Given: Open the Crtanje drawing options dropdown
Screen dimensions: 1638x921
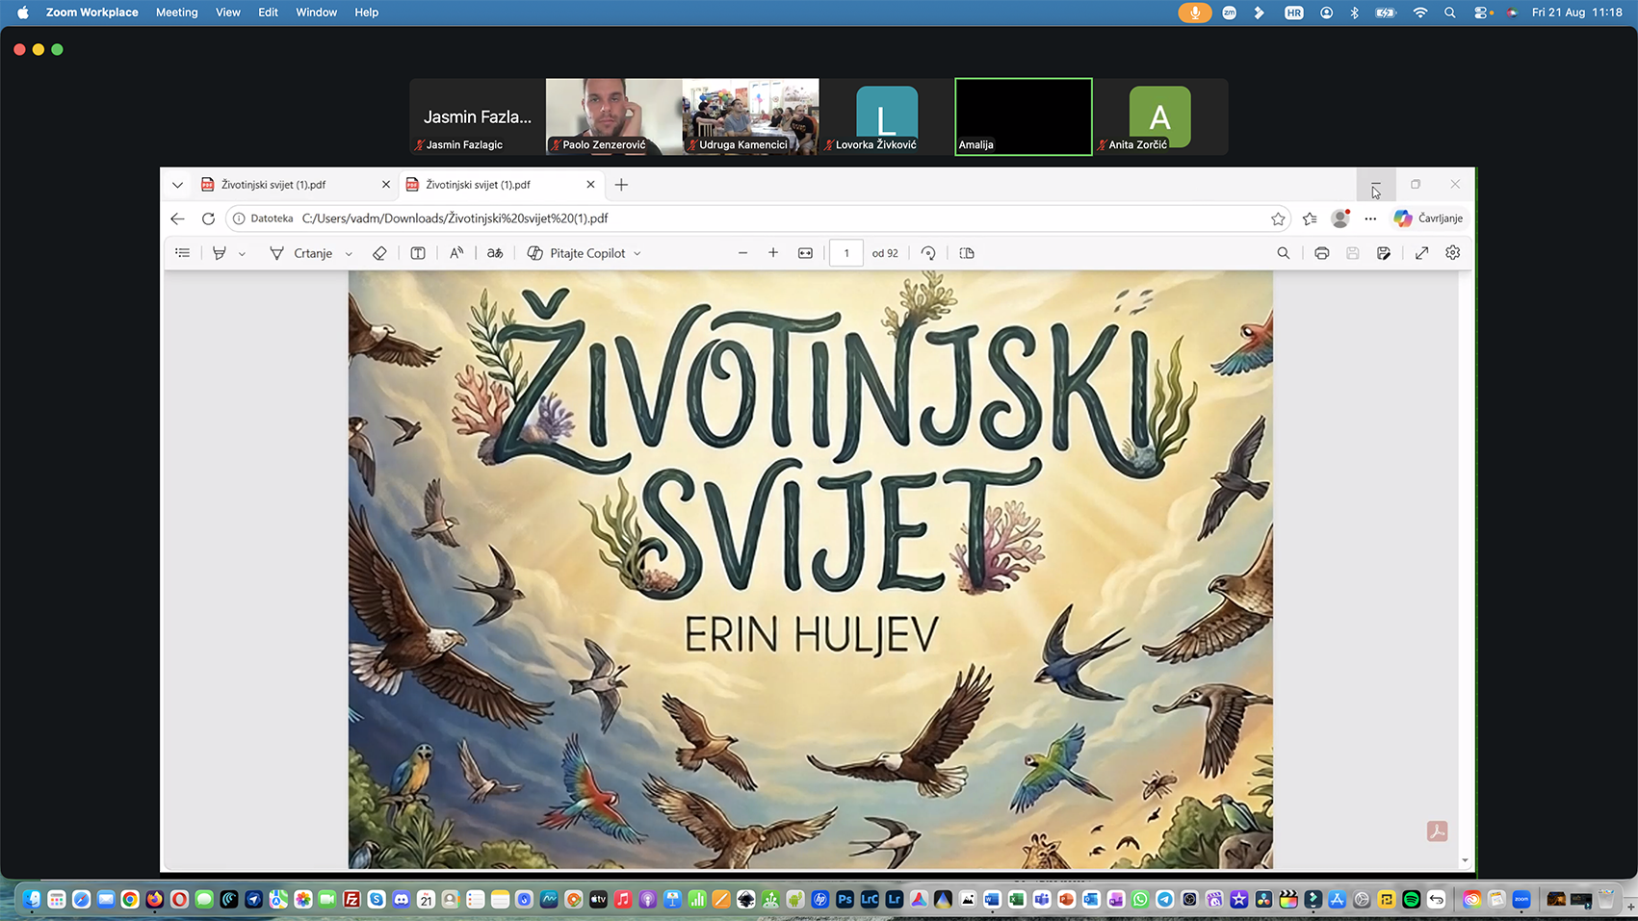Looking at the screenshot, I should [349, 254].
